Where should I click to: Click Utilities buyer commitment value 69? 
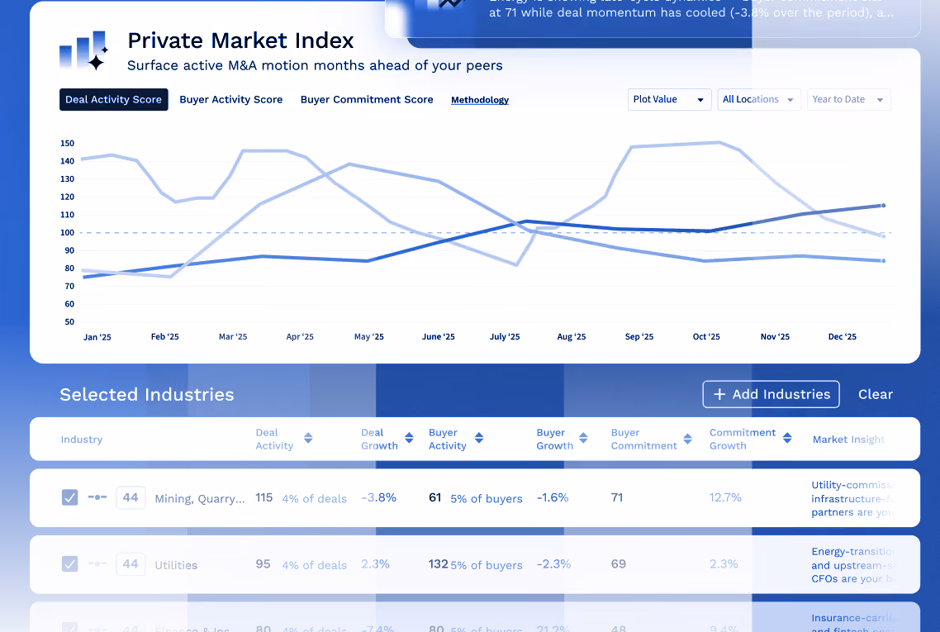coord(618,564)
